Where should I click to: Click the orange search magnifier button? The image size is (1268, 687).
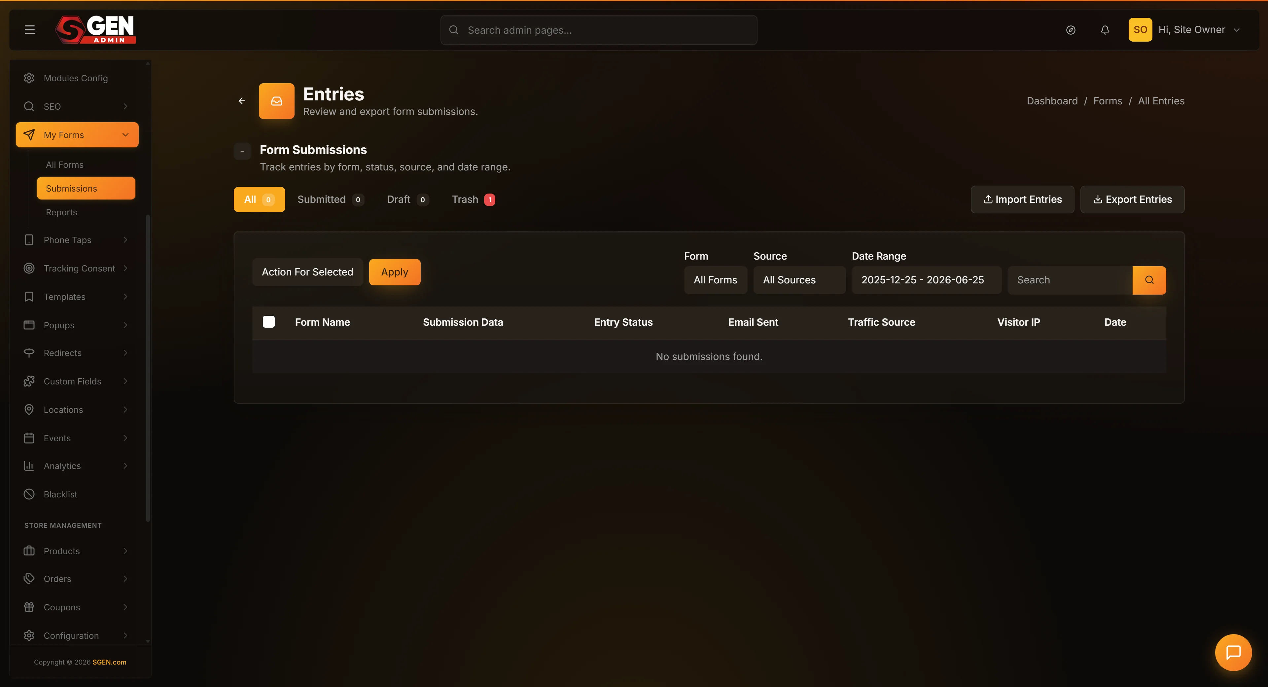1149,280
